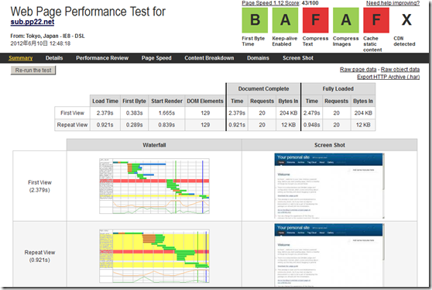This screenshot has height=290, width=432.
Task: Open the Domains tab
Action: [258, 58]
